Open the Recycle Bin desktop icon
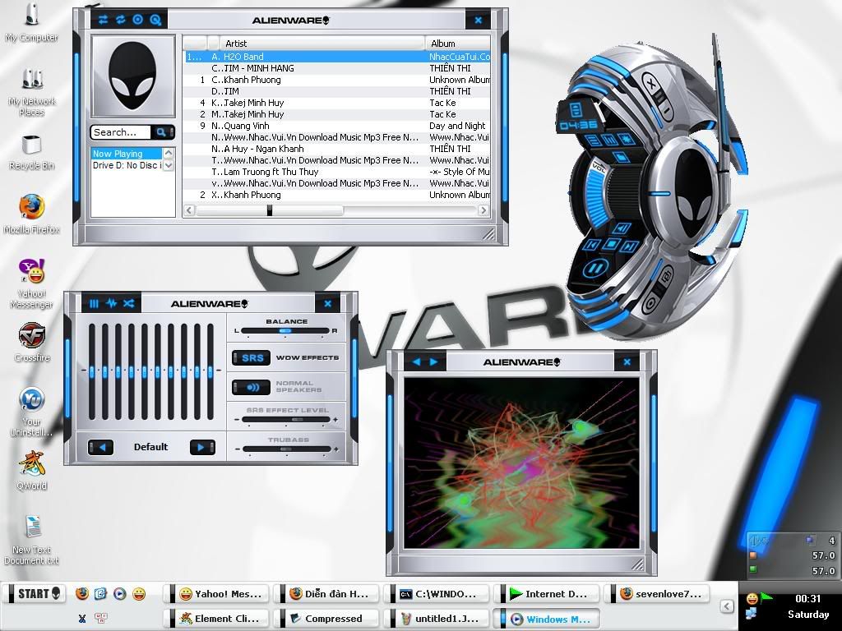Image resolution: width=842 pixels, height=631 pixels. point(32,152)
